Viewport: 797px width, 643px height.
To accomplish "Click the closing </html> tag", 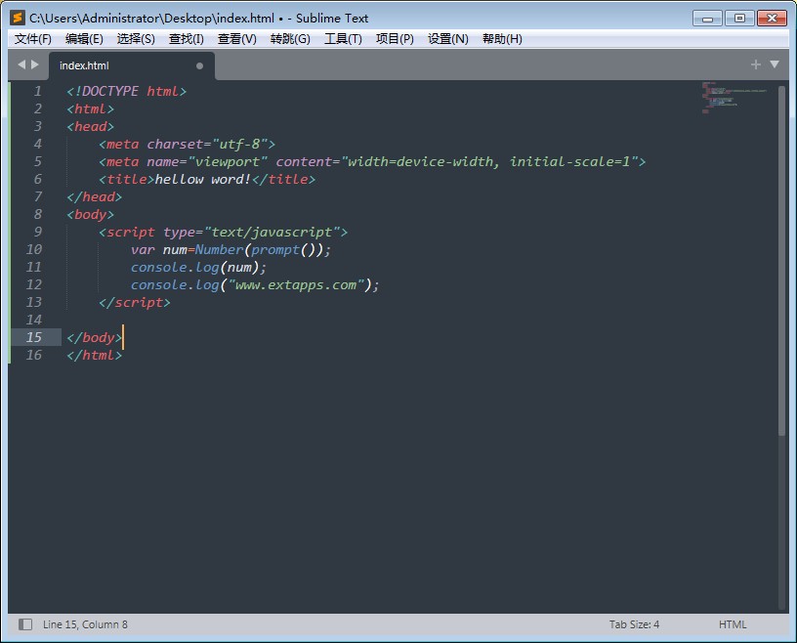I will click(95, 355).
